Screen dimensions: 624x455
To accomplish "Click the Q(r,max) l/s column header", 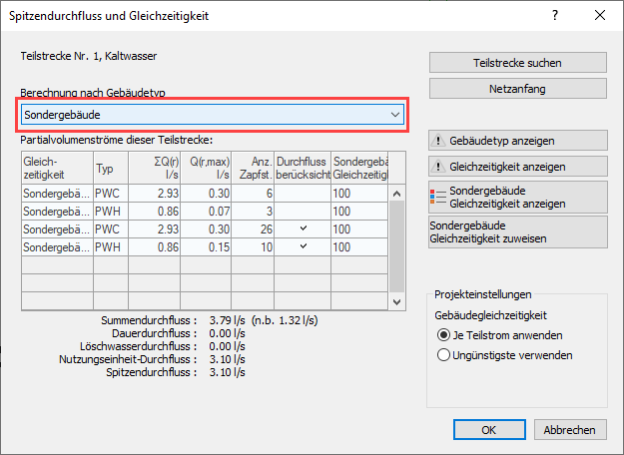I will pos(206,168).
